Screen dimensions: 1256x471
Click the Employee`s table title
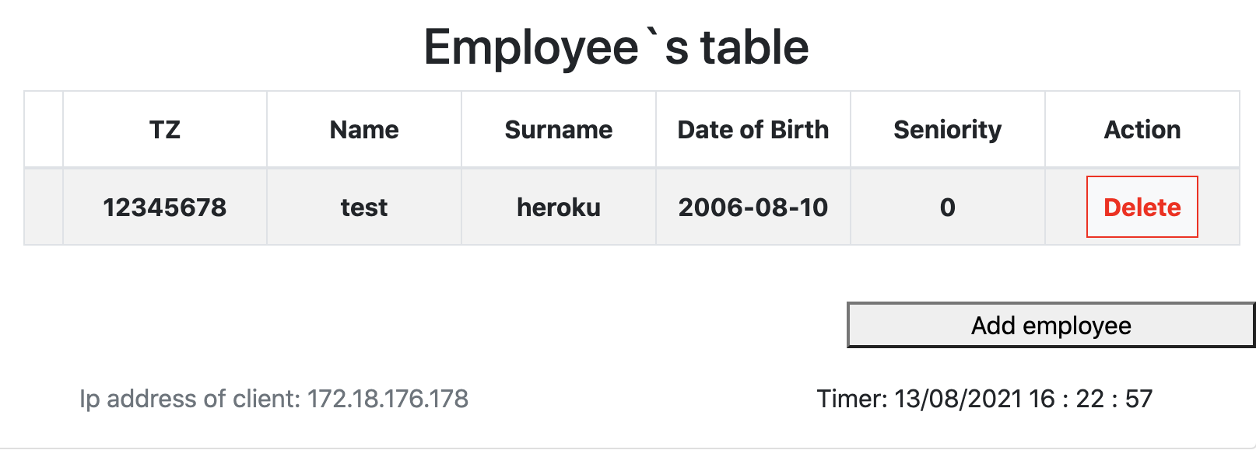[616, 45]
